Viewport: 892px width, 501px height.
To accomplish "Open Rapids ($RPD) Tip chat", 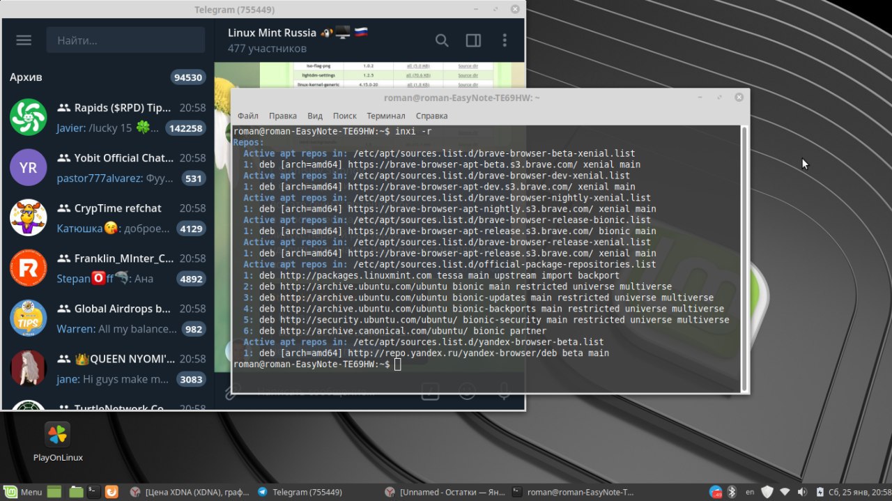I will click(x=107, y=118).
